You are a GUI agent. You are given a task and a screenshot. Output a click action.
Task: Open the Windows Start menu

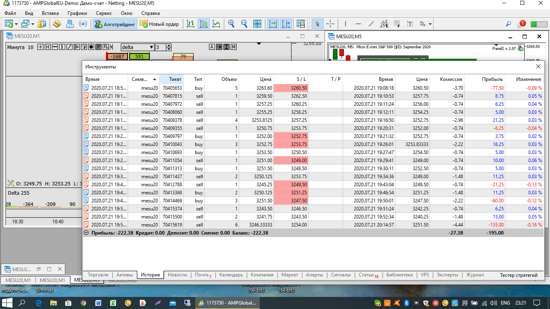pyautogui.click(x=8, y=303)
